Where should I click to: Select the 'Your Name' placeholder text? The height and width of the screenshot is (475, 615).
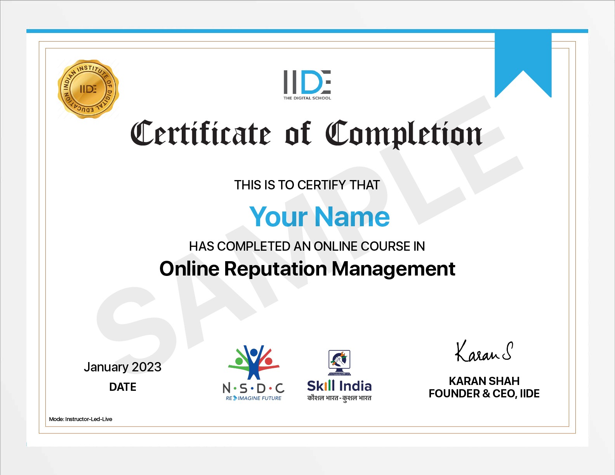[319, 217]
